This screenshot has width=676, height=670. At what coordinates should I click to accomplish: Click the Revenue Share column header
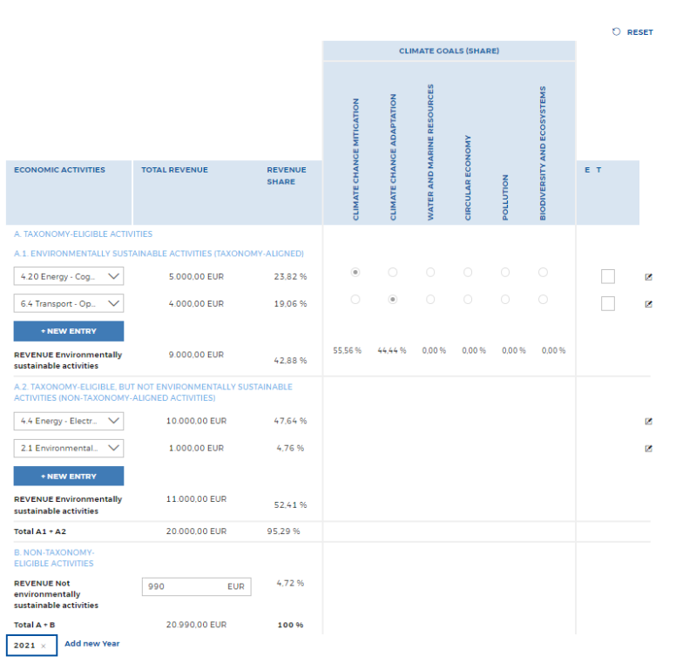tap(287, 176)
